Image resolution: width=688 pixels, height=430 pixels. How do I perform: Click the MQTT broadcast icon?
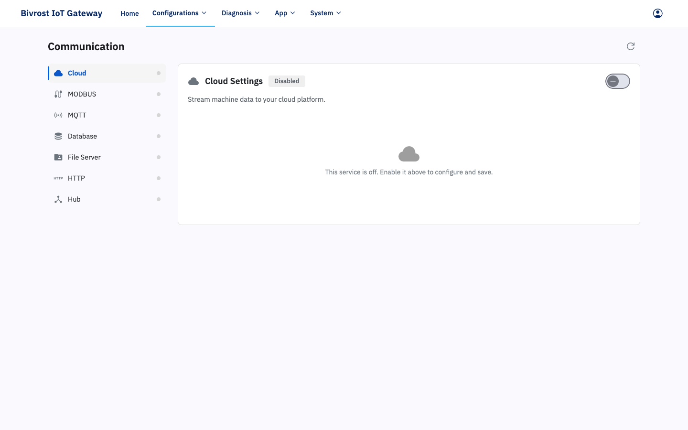coord(58,115)
